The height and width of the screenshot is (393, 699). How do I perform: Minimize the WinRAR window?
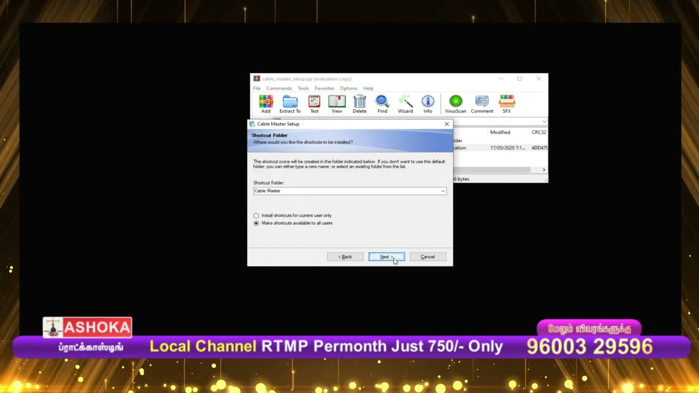[501, 79]
